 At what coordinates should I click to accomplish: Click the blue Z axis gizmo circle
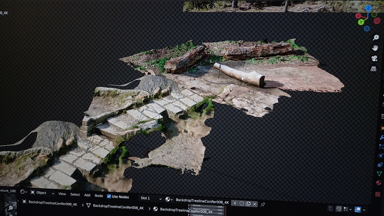368,8
